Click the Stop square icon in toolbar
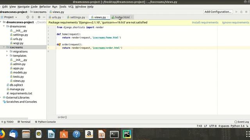Screen dimensions: 250x140 click(246, 12)
